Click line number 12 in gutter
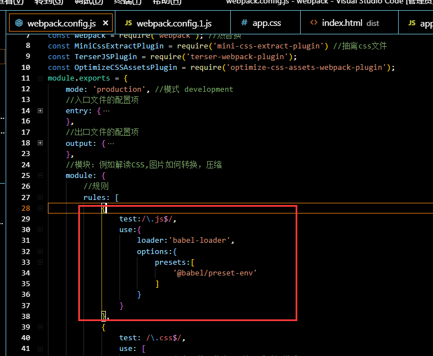 pyautogui.click(x=26, y=89)
